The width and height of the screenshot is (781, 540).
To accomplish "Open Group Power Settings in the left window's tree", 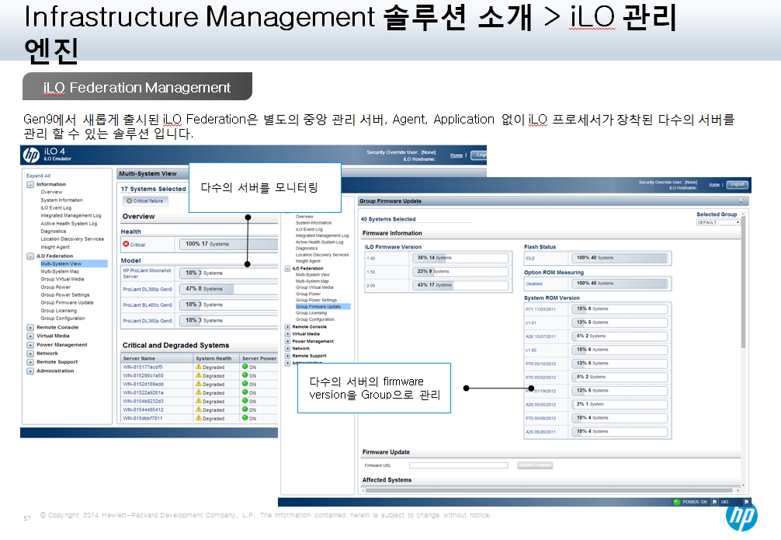I will [x=64, y=295].
